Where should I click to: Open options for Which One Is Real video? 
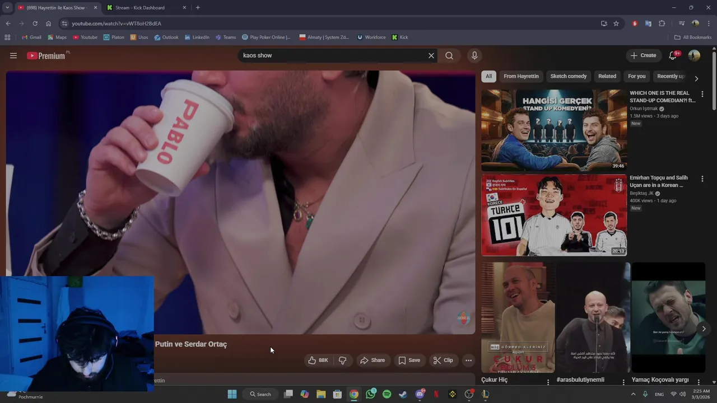click(x=702, y=94)
